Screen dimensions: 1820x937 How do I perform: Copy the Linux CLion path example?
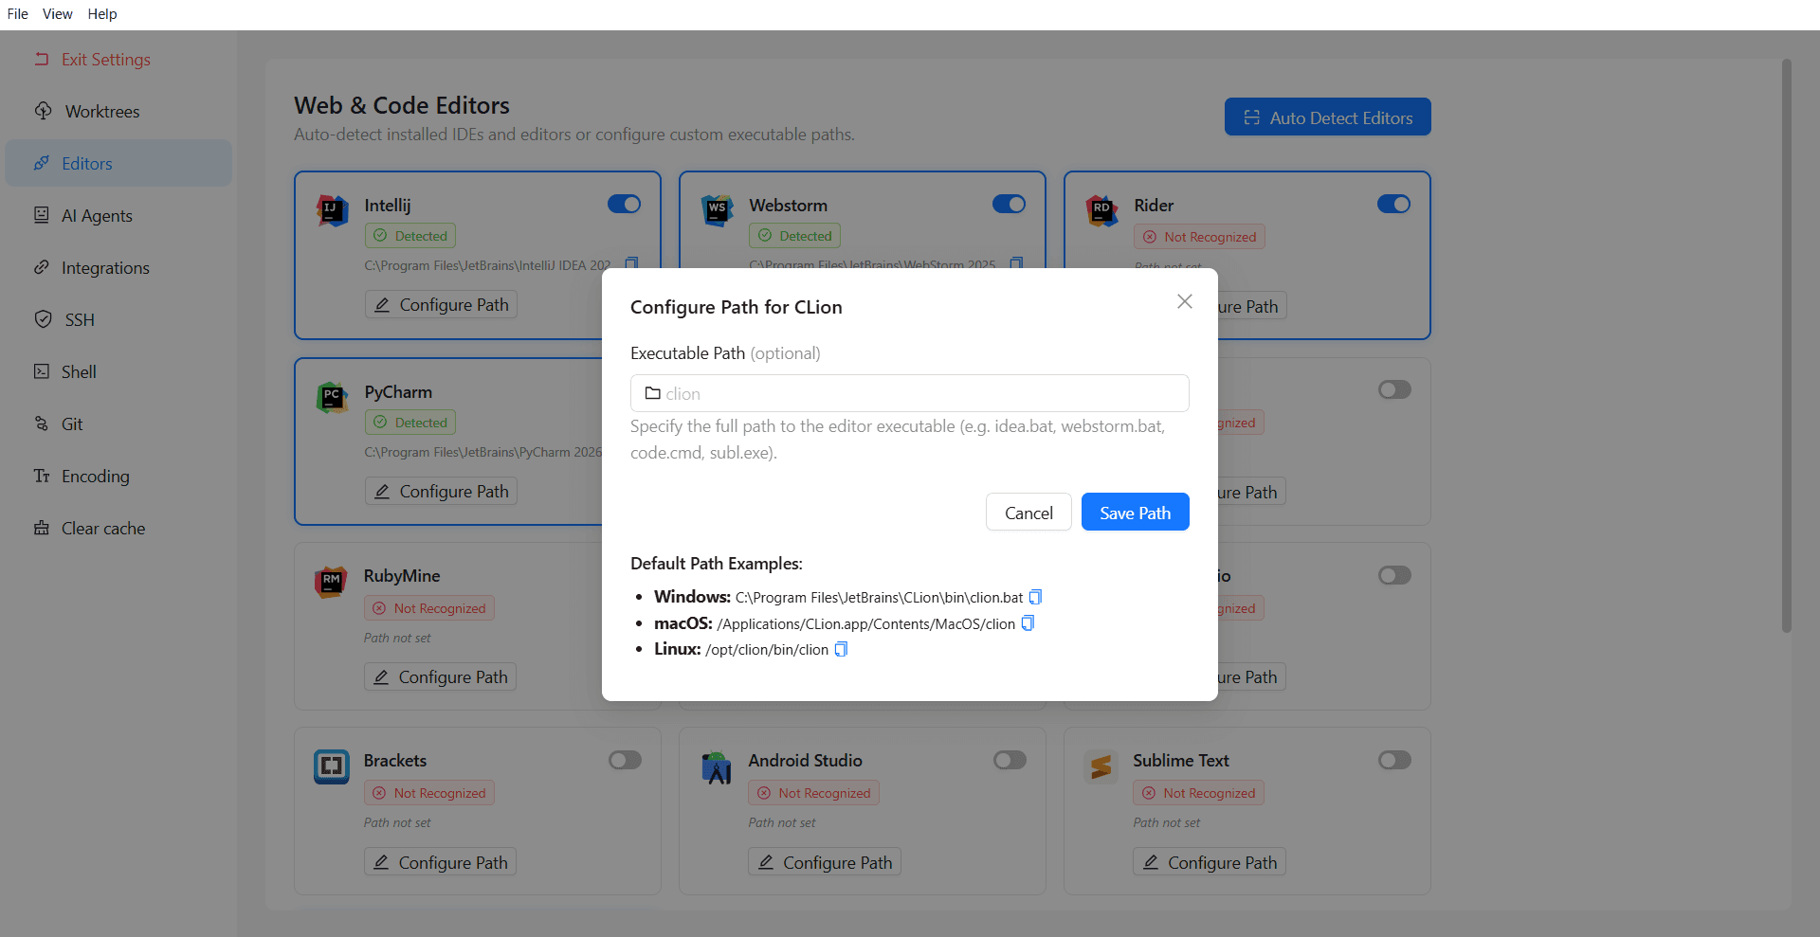click(841, 649)
